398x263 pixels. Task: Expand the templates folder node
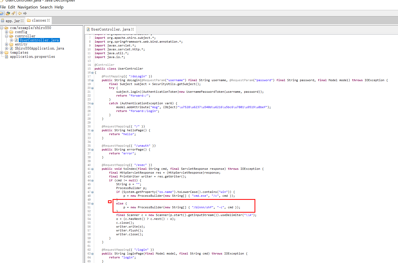2,52
